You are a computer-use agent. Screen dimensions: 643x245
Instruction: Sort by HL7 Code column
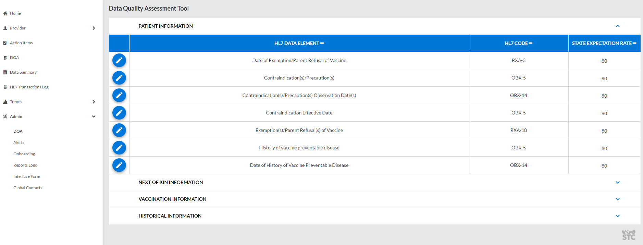(x=518, y=43)
